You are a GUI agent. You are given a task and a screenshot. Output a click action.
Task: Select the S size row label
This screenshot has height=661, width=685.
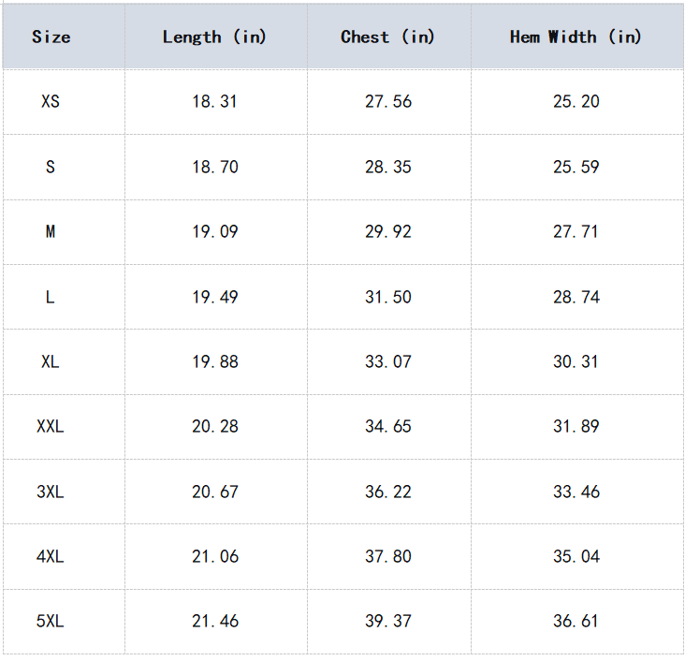click(51, 167)
